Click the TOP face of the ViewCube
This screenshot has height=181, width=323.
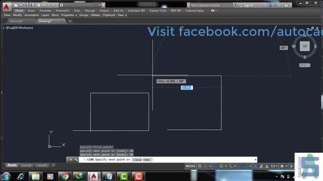pyautogui.click(x=305, y=46)
